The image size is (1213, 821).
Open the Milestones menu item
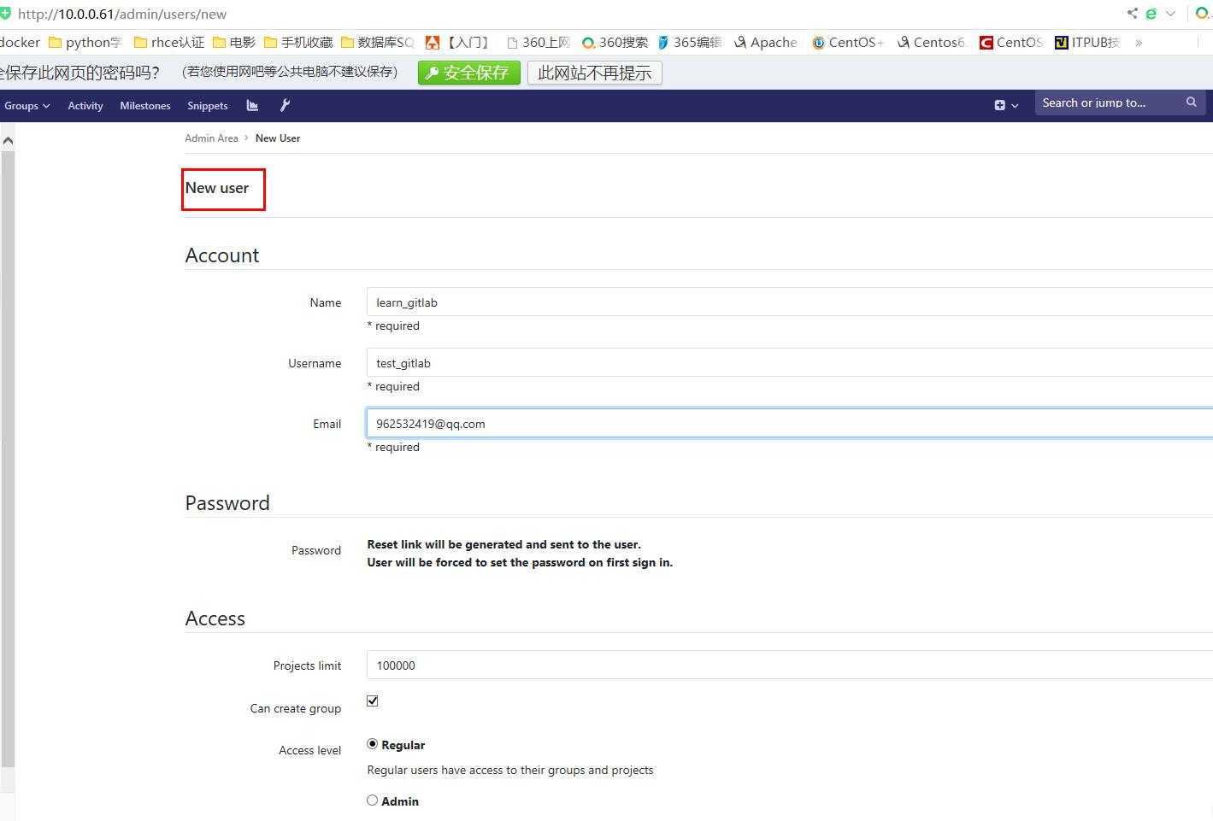[x=145, y=105]
